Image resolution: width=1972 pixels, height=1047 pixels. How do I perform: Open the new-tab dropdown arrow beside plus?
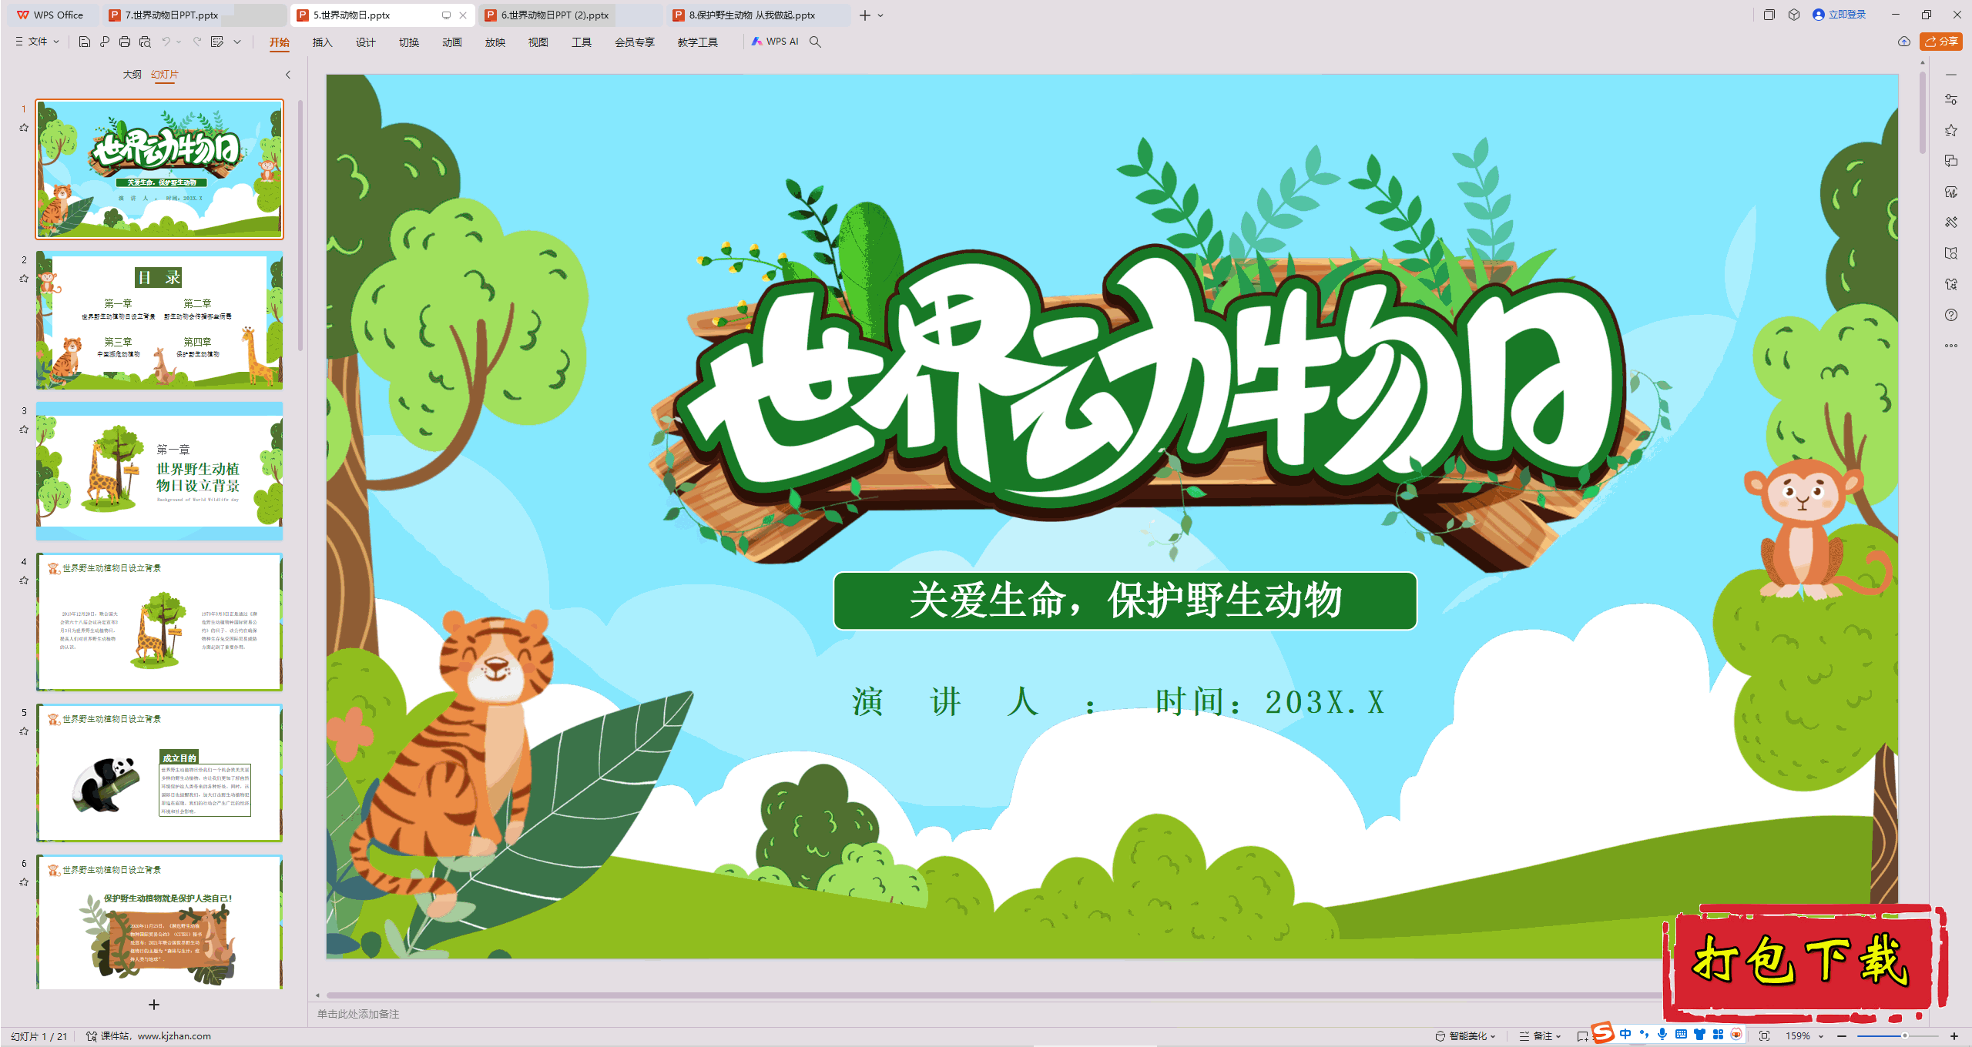tap(880, 15)
